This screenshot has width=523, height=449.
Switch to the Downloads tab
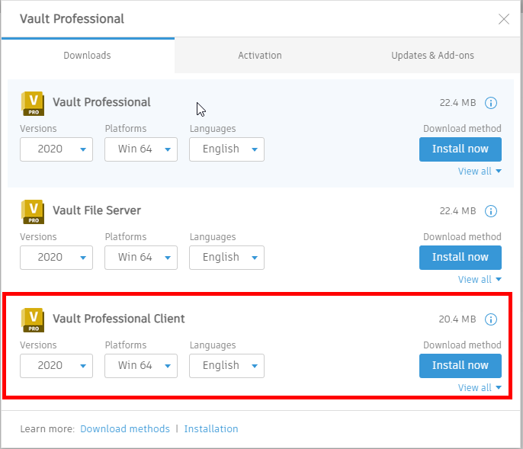(x=88, y=56)
